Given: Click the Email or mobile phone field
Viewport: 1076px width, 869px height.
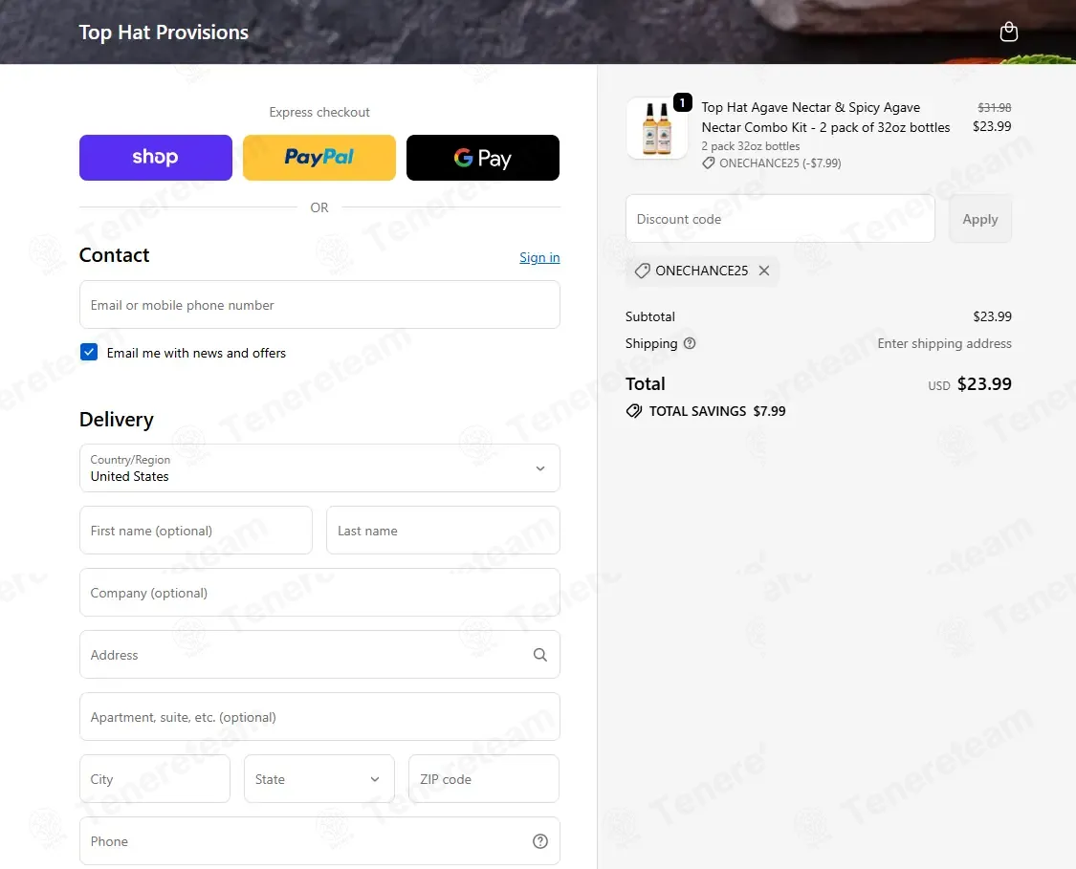Looking at the screenshot, I should click(x=319, y=305).
